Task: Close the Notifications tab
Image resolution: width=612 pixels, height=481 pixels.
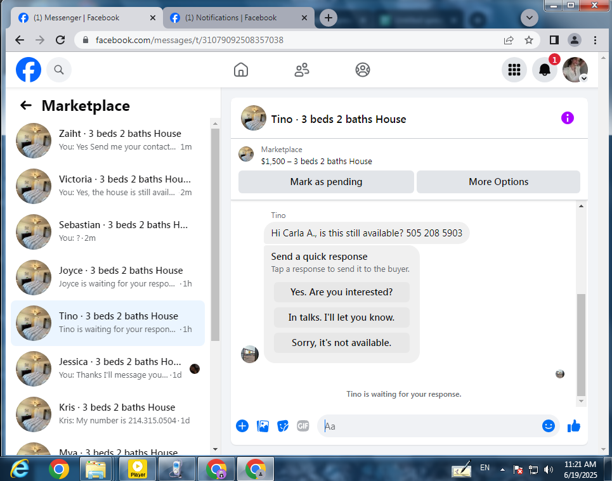Action: click(x=304, y=18)
